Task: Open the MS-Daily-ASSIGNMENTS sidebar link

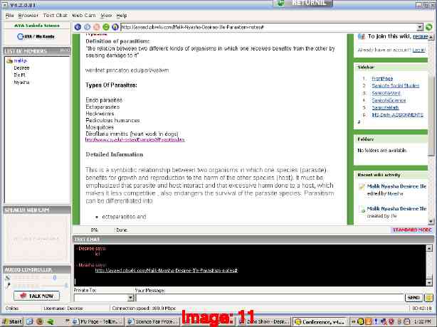Action: (x=397, y=114)
